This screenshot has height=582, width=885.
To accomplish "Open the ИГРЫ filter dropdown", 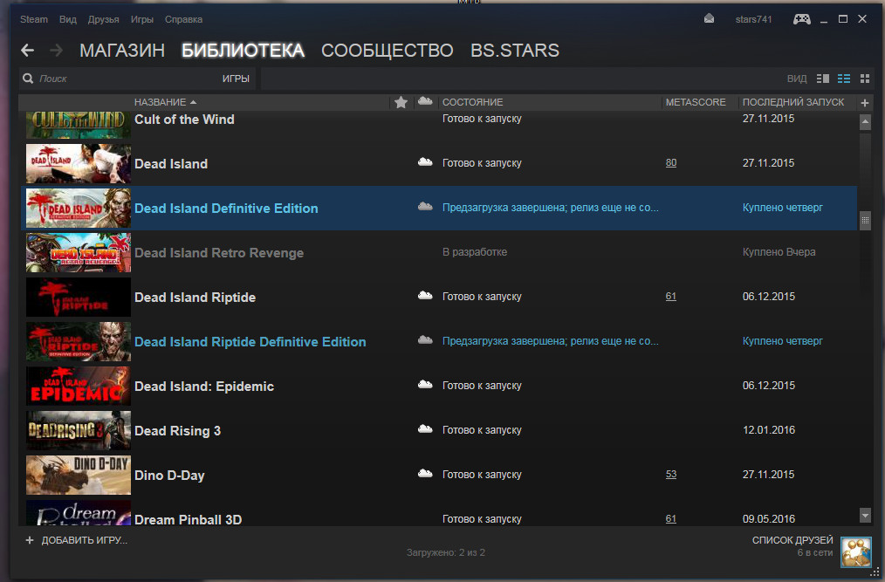I will tap(236, 79).
